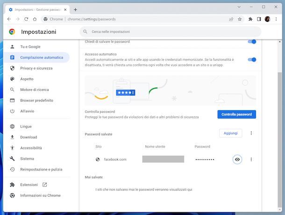Go to Chrome home page icon
285x215 pixels.
pos(35,19)
